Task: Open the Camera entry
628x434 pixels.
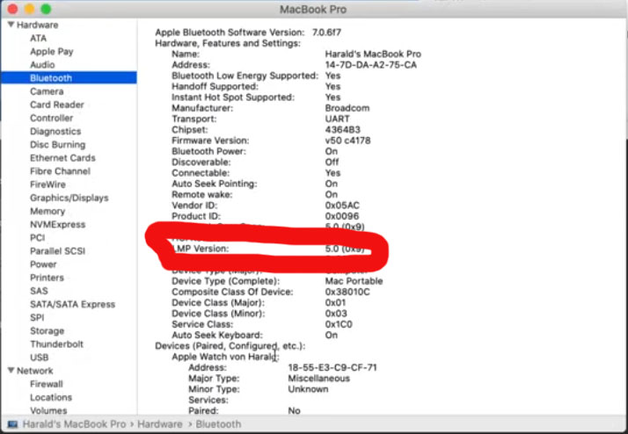Action: (47, 91)
